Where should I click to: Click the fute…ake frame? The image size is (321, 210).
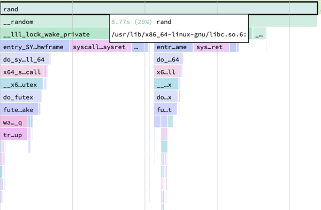tap(19, 109)
